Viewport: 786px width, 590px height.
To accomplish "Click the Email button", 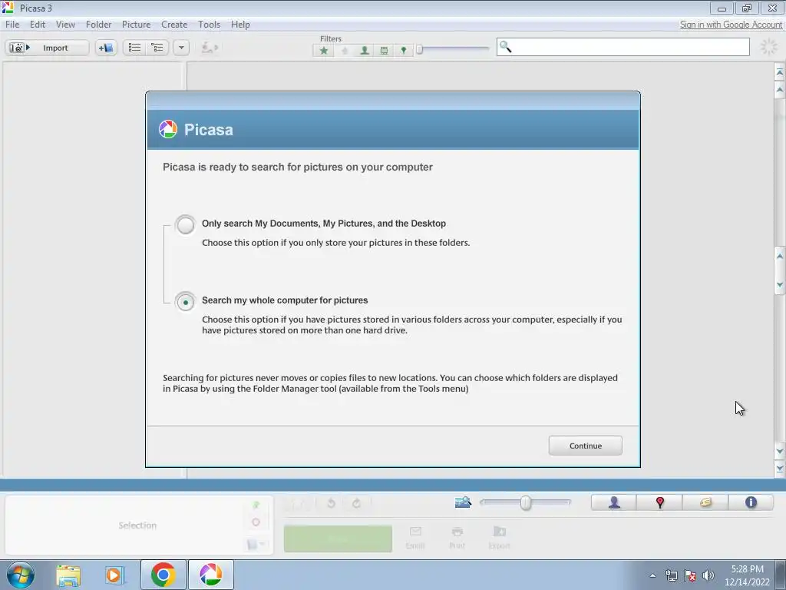I will coord(415,538).
